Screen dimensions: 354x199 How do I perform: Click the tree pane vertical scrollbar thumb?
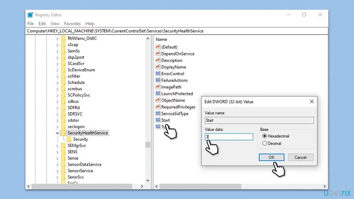click(148, 144)
